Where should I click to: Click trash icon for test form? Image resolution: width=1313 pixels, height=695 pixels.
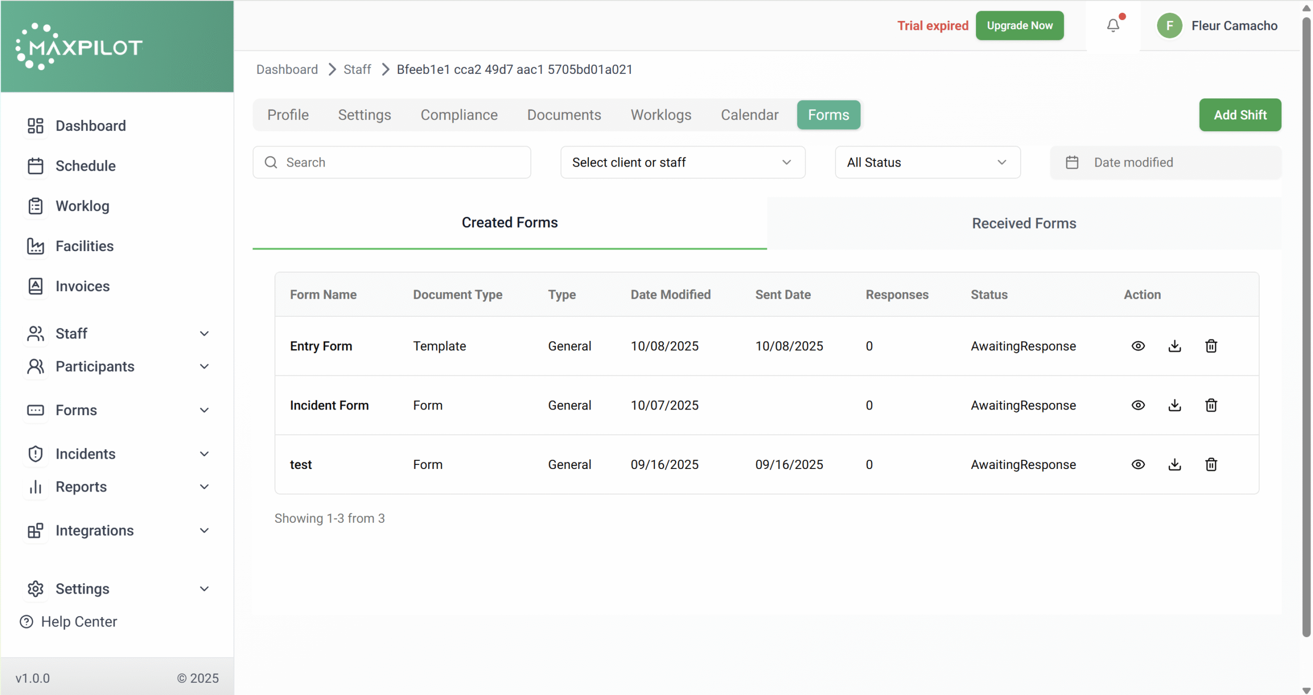click(x=1211, y=464)
